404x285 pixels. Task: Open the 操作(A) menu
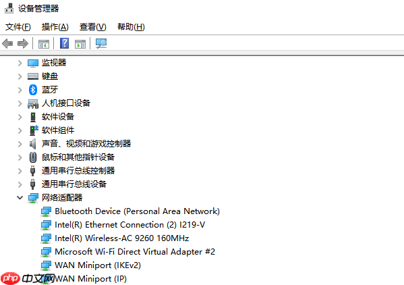pyautogui.click(x=55, y=27)
